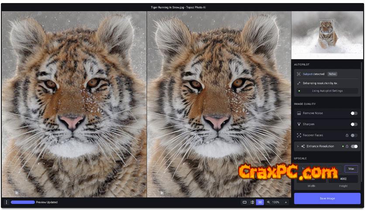Screen dimensions: 365x211
Task: Click the Recover Faces label
Action: (x=313, y=135)
